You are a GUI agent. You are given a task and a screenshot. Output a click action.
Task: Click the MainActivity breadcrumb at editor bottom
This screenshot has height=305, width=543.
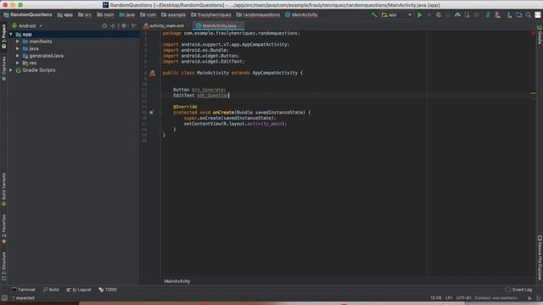click(177, 281)
